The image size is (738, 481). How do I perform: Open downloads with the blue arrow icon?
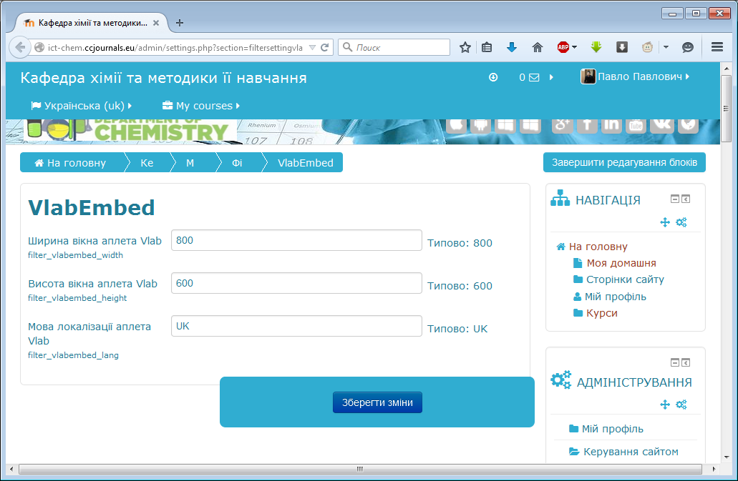pos(512,47)
